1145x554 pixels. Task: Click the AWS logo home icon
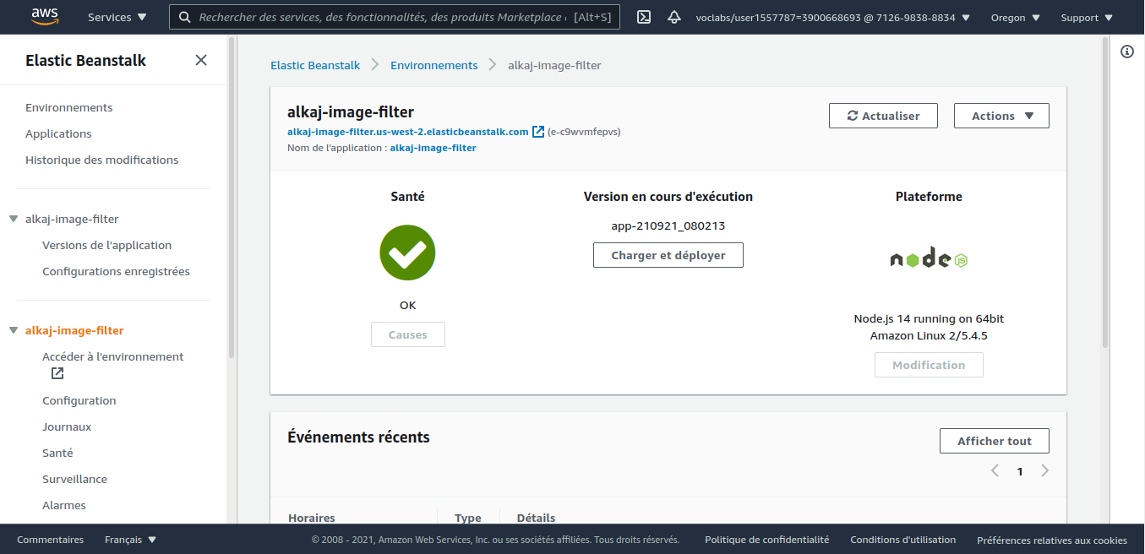(45, 16)
